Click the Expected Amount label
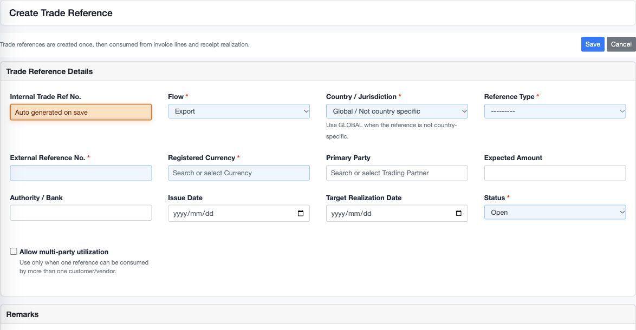636x330 pixels. [513, 158]
